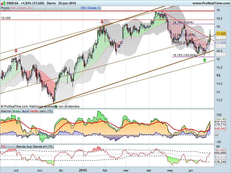This screenshot has width=231, height=173.
Task: Click the cero (15) indicator label
Action: (46, 111)
